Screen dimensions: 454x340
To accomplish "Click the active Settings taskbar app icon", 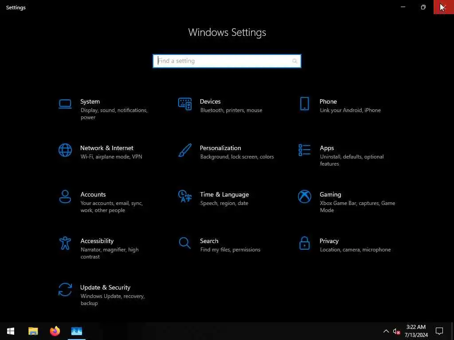I will [x=76, y=331].
